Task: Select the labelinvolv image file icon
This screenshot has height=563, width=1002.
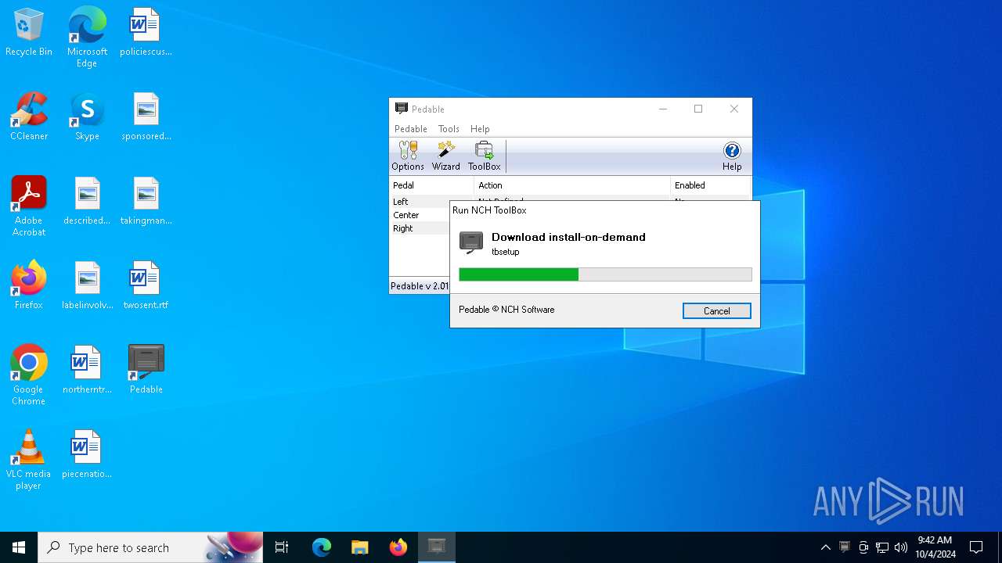Action: pyautogui.click(x=87, y=286)
